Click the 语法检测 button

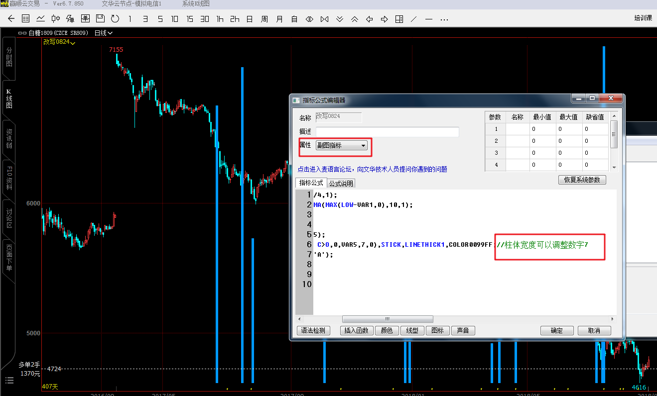coord(313,330)
